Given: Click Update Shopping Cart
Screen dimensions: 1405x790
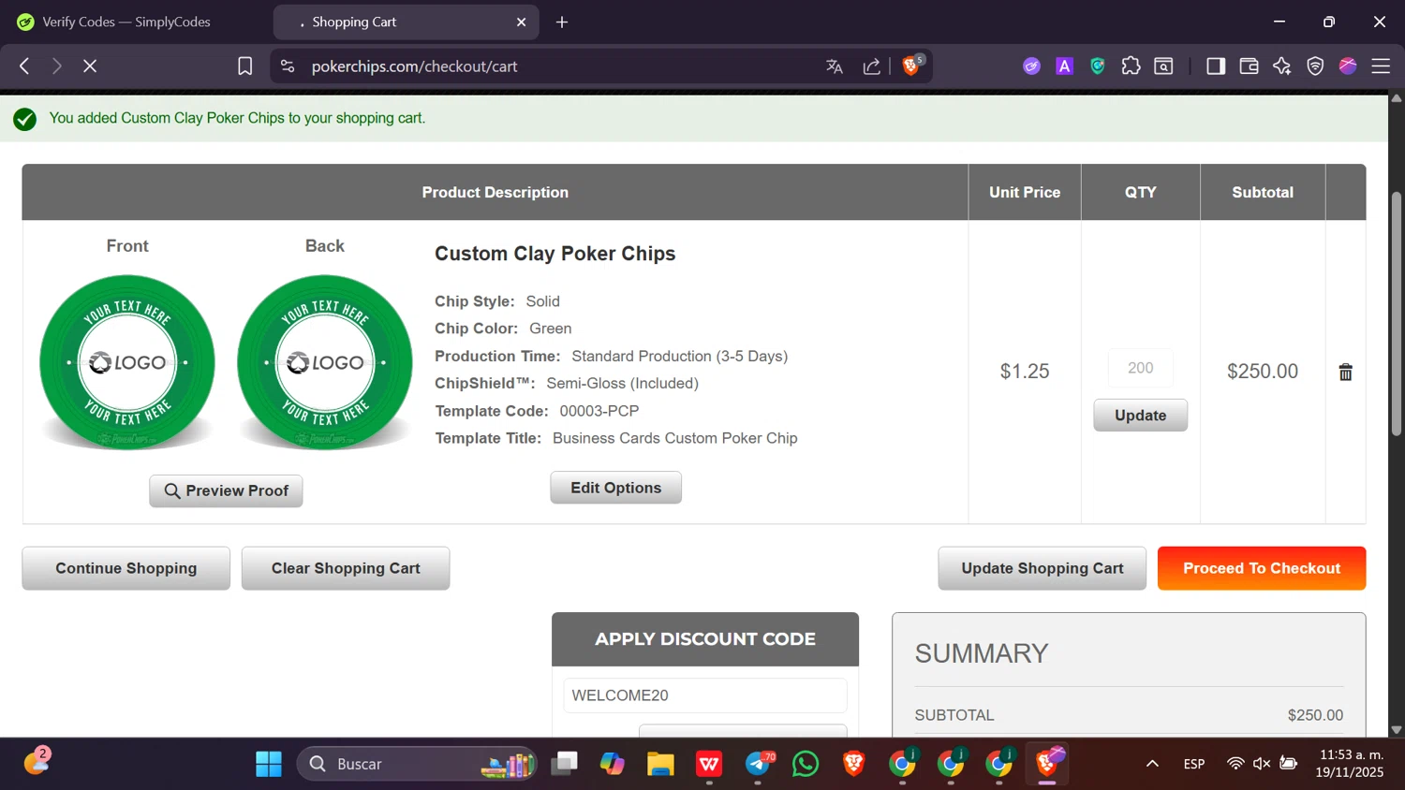Looking at the screenshot, I should coord(1042,568).
